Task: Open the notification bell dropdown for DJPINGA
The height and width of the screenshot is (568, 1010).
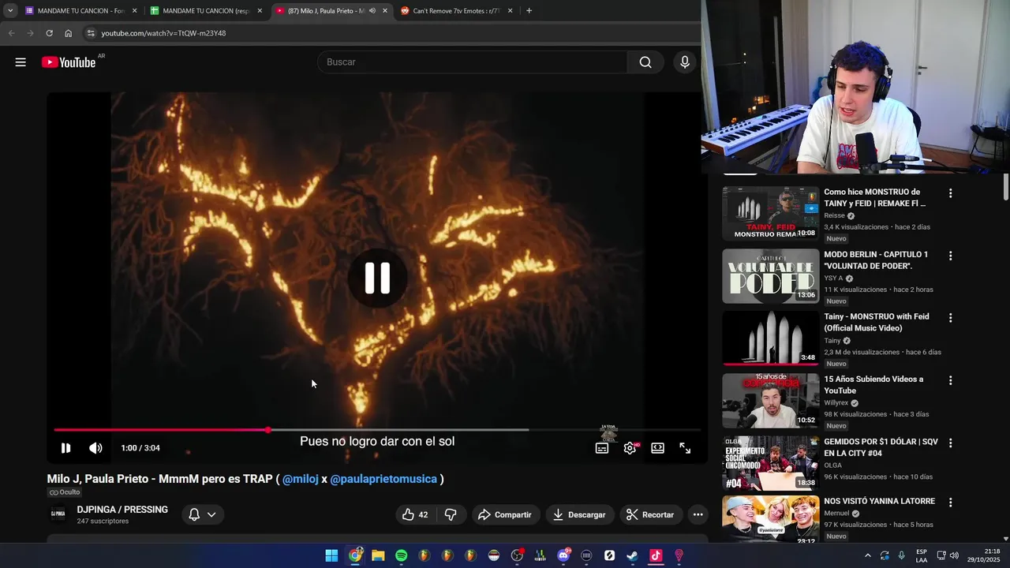Action: click(202, 514)
